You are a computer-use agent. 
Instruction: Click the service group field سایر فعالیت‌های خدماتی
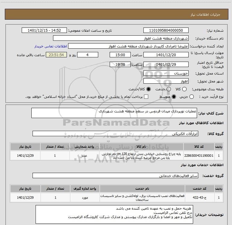115,175
